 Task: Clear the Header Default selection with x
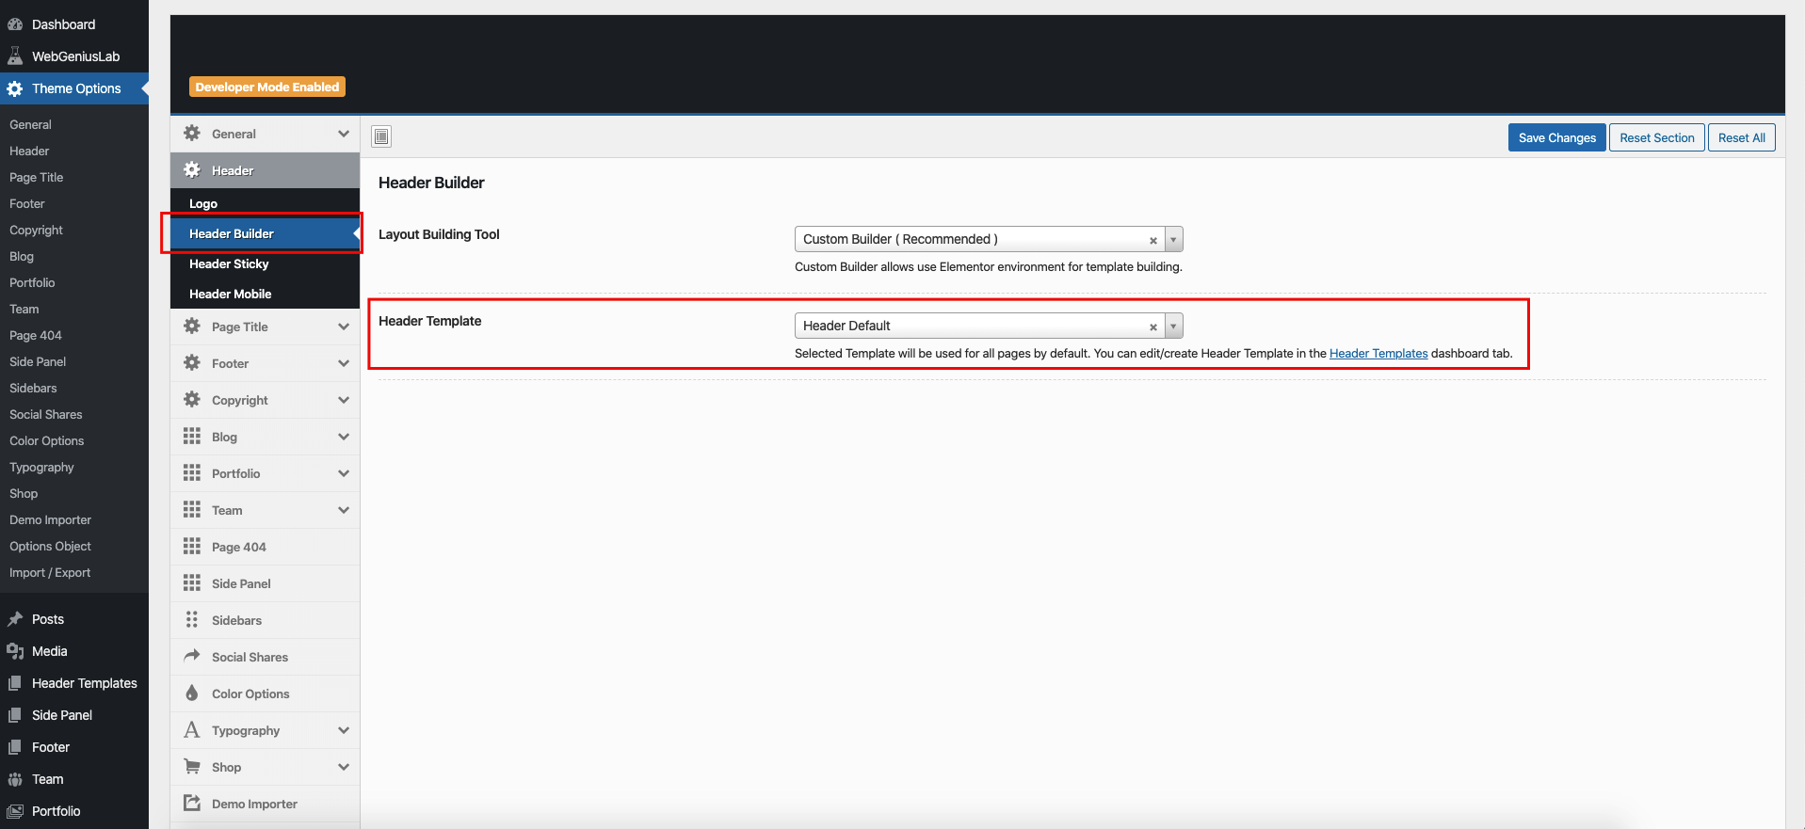pyautogui.click(x=1153, y=327)
